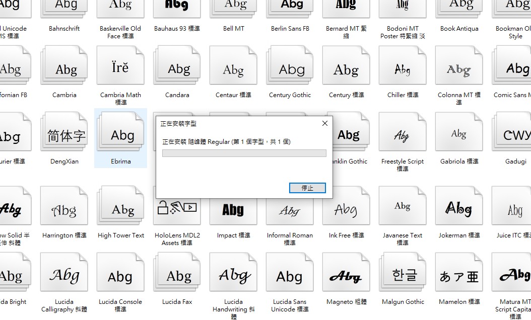The image size is (531, 320).
Task: Select the Book Antiqua font icon
Action: tap(459, 9)
